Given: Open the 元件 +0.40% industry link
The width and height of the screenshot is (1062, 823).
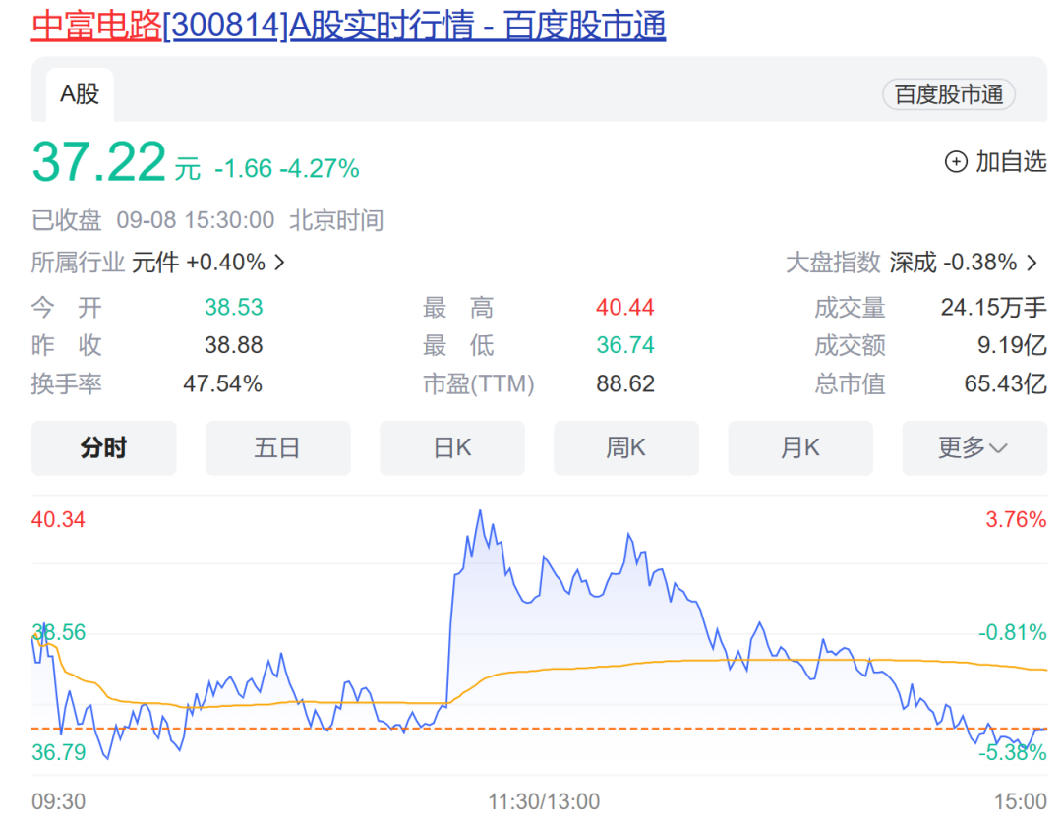Looking at the screenshot, I should coord(199,263).
